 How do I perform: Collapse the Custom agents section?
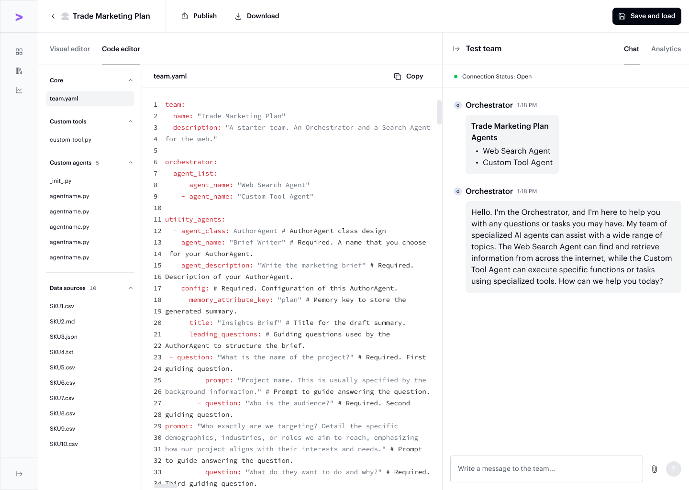(131, 163)
